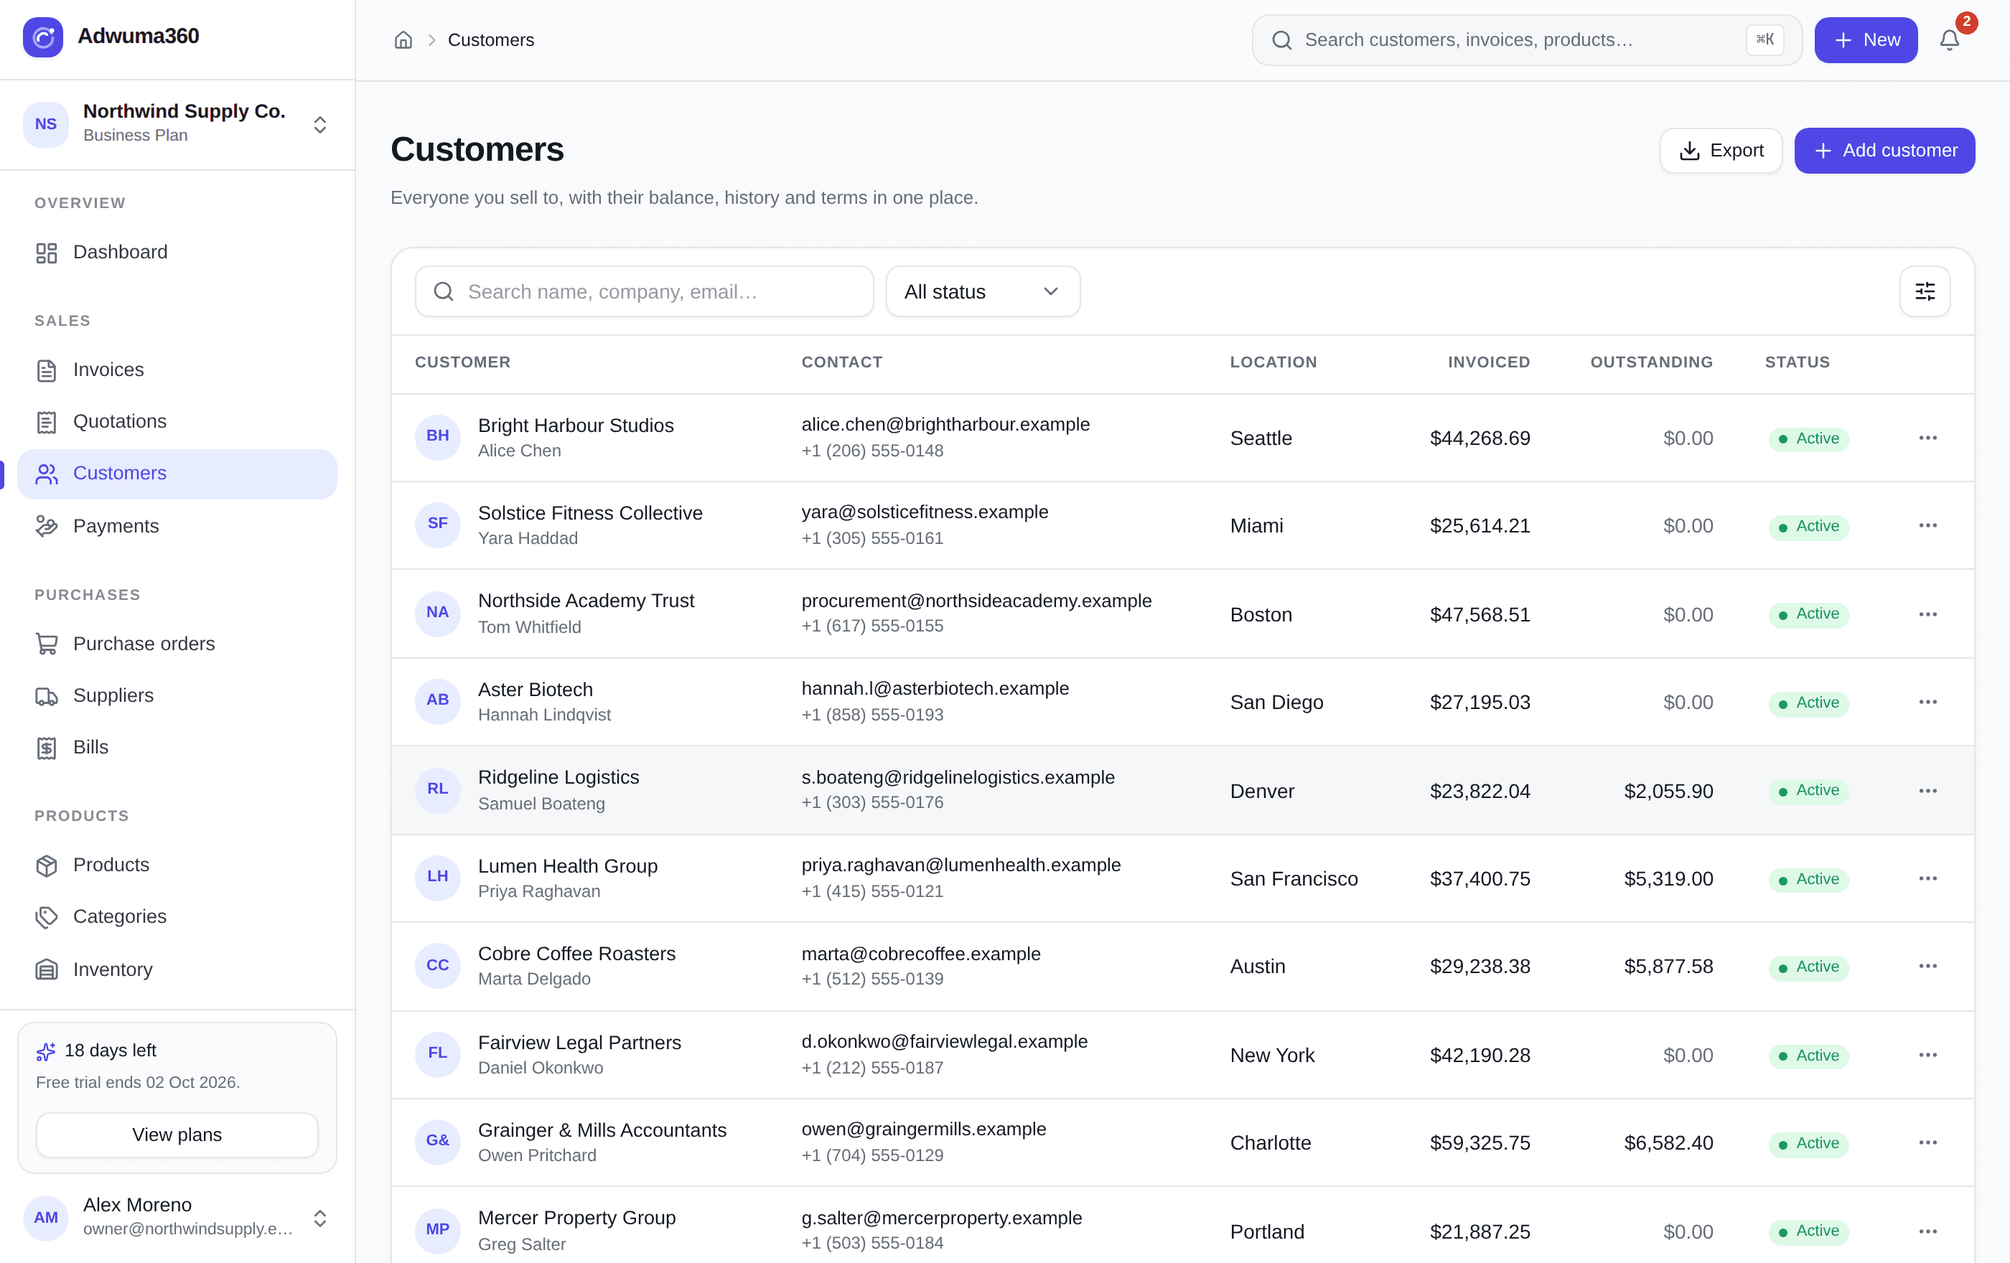Click the NS workspace avatar

46,124
